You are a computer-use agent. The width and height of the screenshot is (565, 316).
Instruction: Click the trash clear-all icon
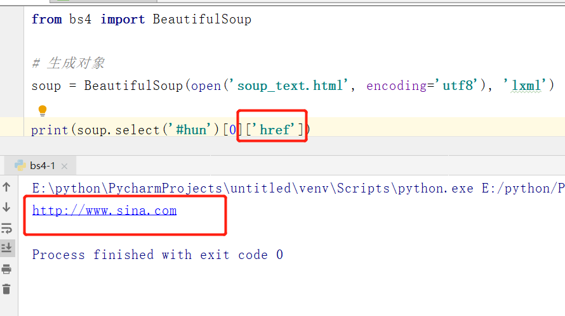coord(6,289)
